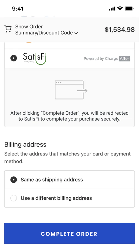Image resolution: width=139 pixels, height=248 pixels.
Task: Select the SatisFi payment radio button
Action: (14, 58)
